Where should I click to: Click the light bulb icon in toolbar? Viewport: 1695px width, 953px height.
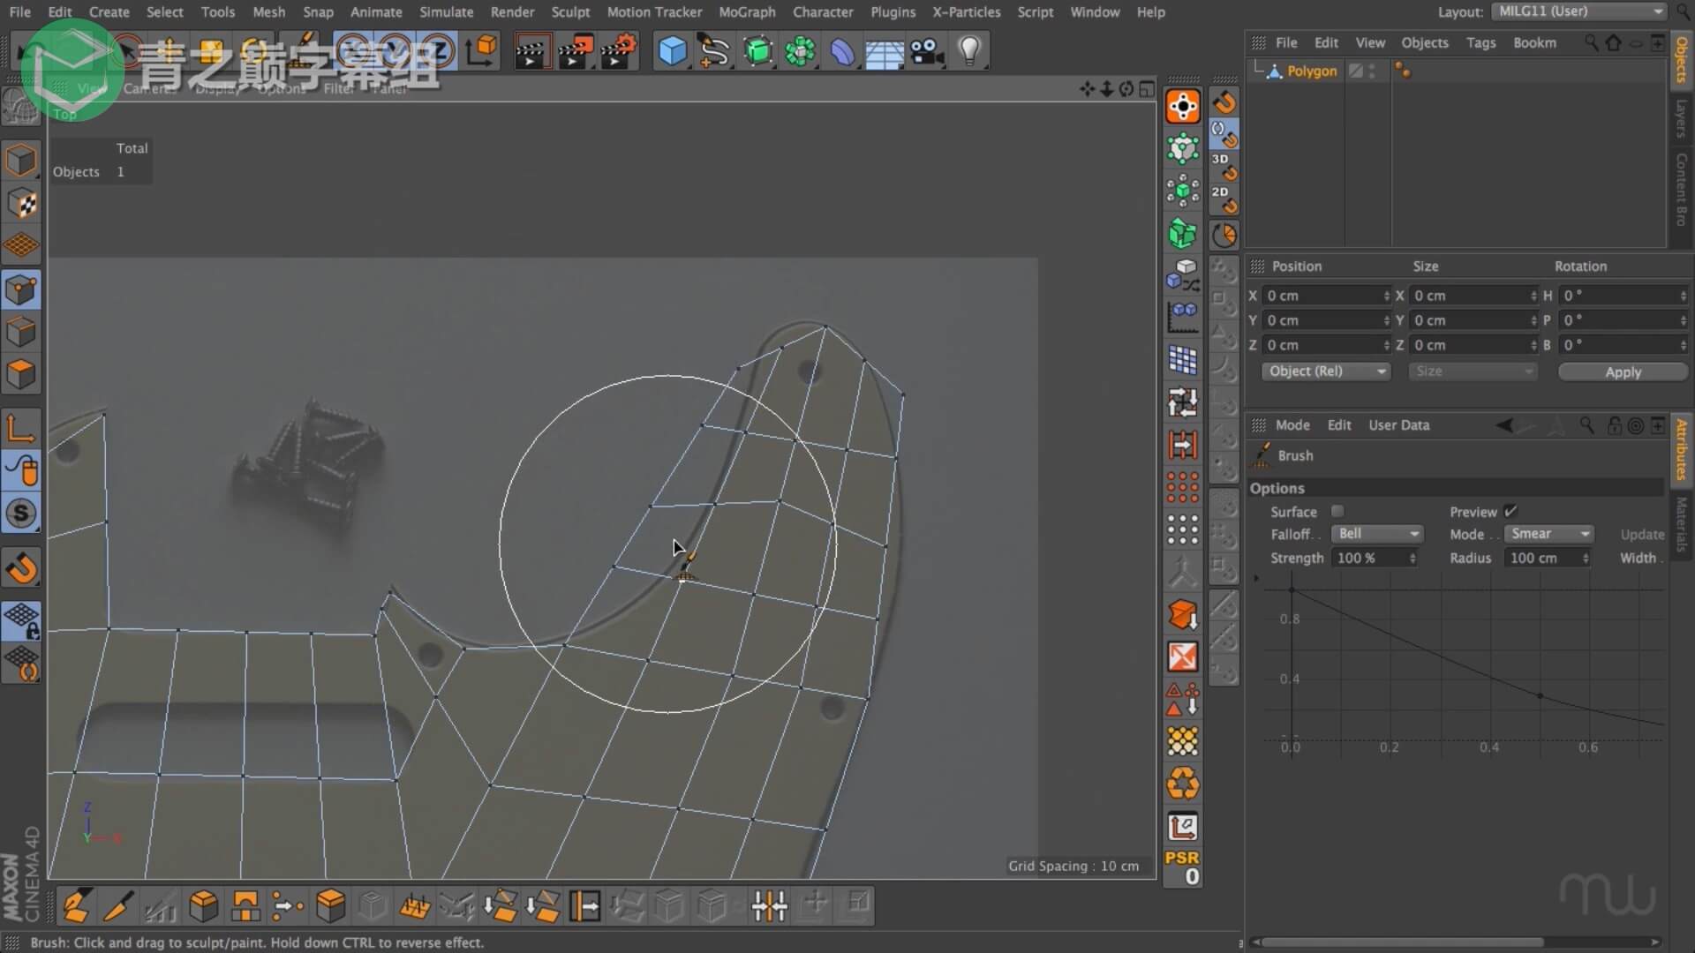(969, 51)
